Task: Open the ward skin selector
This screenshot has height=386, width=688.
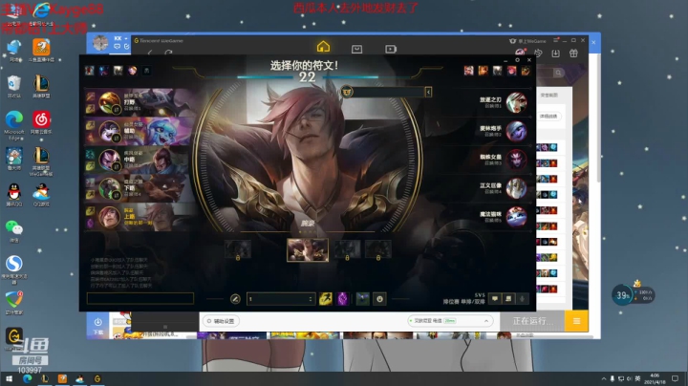Action: pyautogui.click(x=362, y=299)
